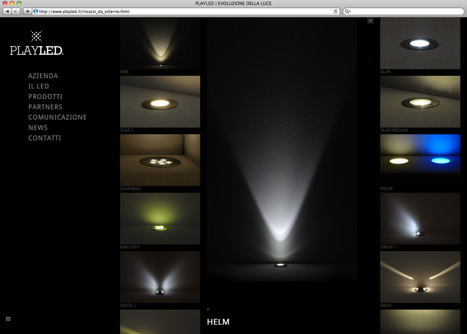Select the ARAKI product thumbnail
This screenshot has height=334, width=467.
pyautogui.click(x=420, y=277)
